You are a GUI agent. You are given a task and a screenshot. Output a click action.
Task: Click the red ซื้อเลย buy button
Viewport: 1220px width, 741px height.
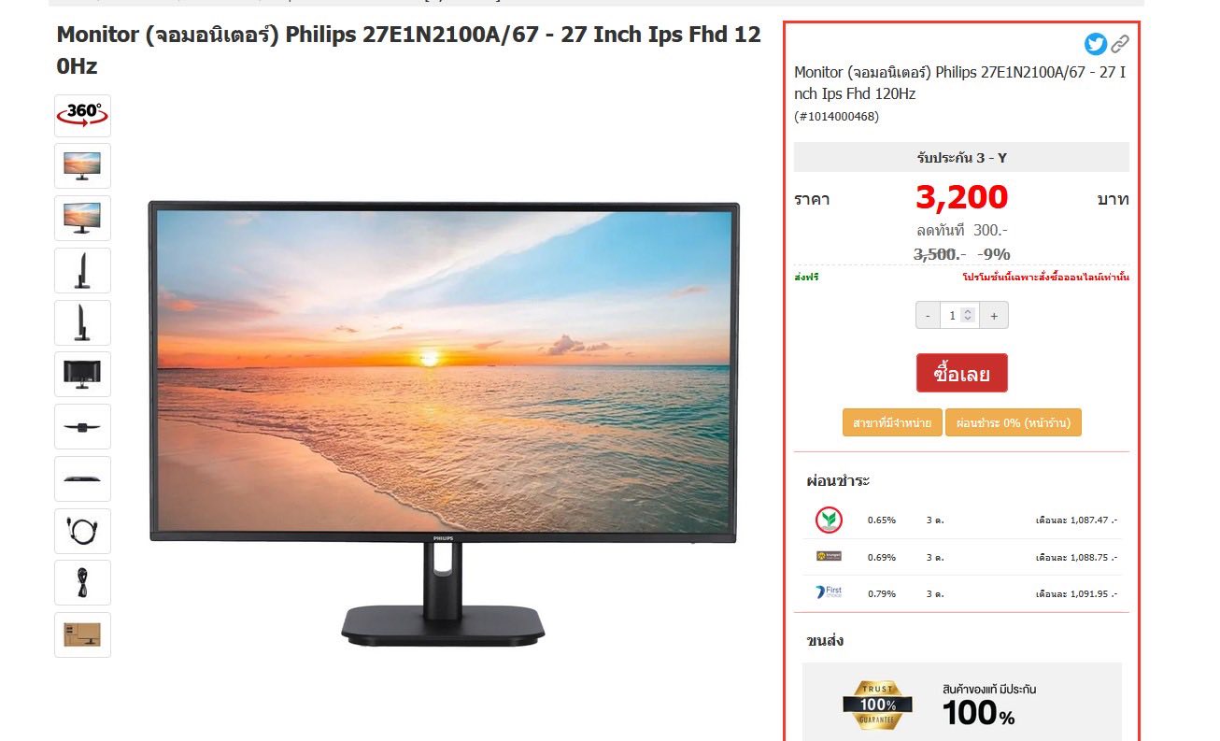(x=961, y=373)
